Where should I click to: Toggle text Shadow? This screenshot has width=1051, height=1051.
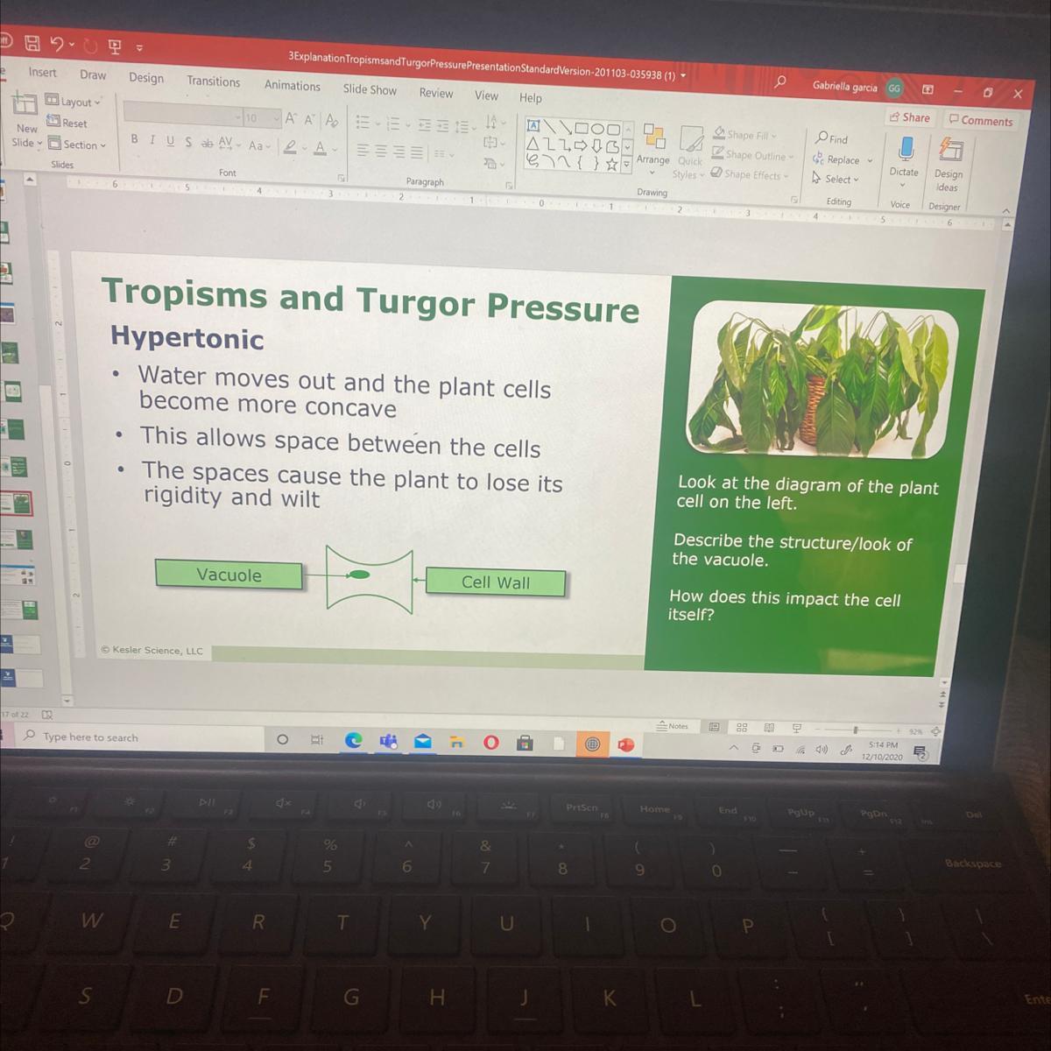pos(188,142)
